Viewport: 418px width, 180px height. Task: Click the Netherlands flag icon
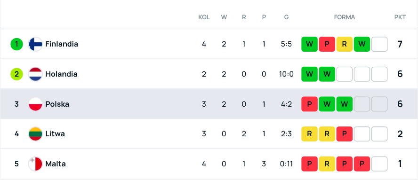[35, 74]
